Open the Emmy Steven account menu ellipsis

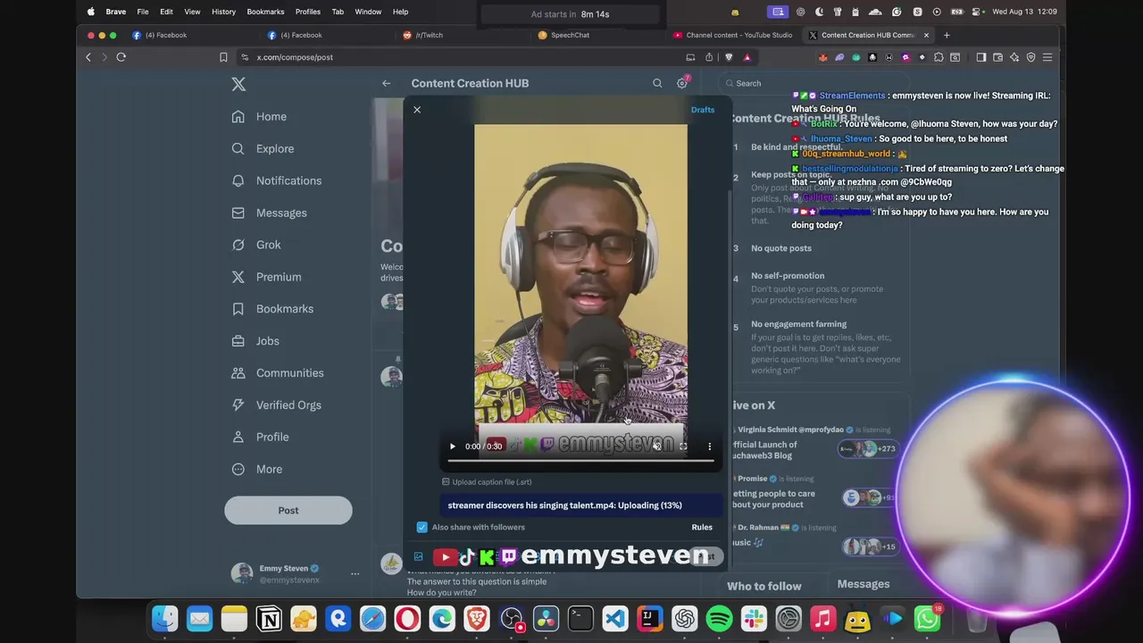pos(355,573)
